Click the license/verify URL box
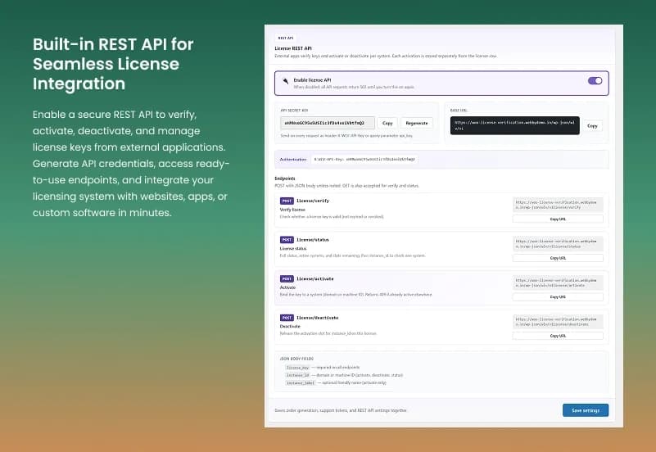Image resolution: width=656 pixels, height=452 pixels. pyautogui.click(x=558, y=205)
